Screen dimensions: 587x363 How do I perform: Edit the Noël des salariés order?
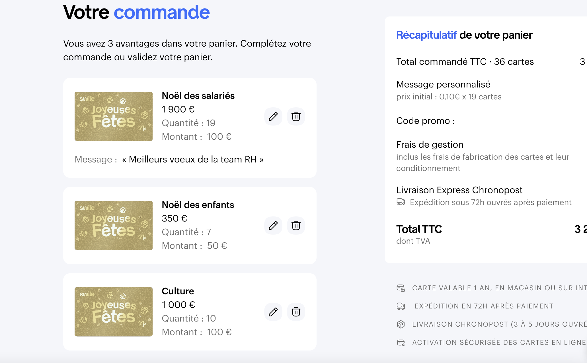273,116
